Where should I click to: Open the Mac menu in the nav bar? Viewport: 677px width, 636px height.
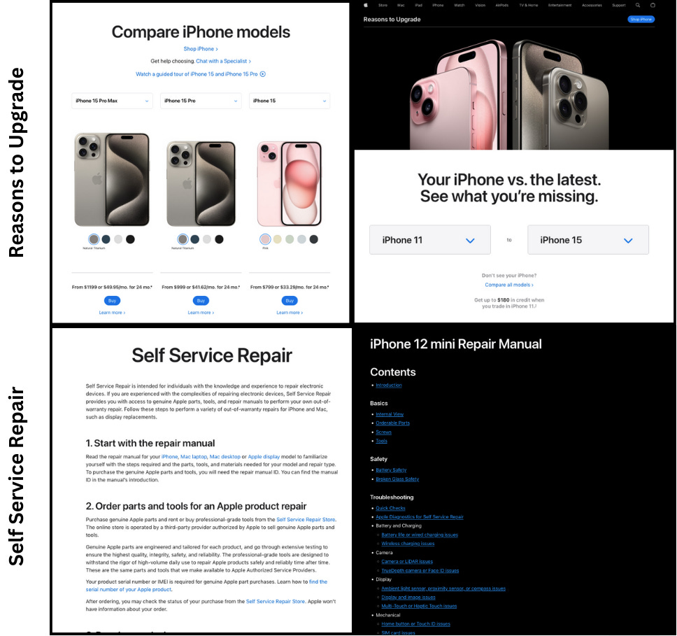click(x=401, y=5)
